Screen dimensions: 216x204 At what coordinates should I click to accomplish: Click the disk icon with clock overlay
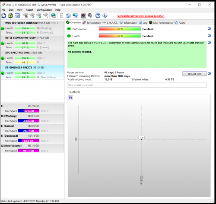point(32,16)
